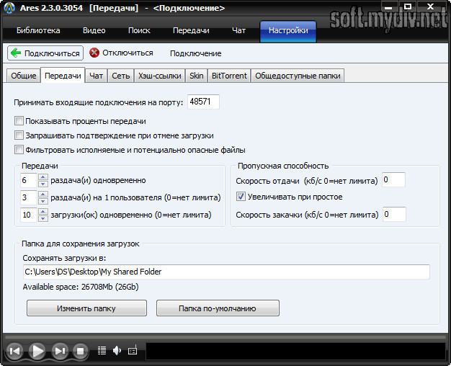Click the Скорость отдачи limit field
451x366 pixels.
pyautogui.click(x=393, y=179)
